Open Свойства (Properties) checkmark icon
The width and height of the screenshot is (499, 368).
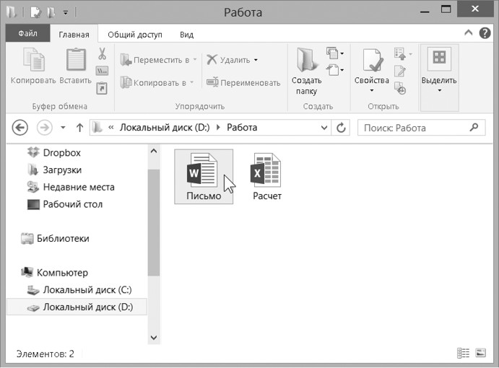[x=372, y=61]
